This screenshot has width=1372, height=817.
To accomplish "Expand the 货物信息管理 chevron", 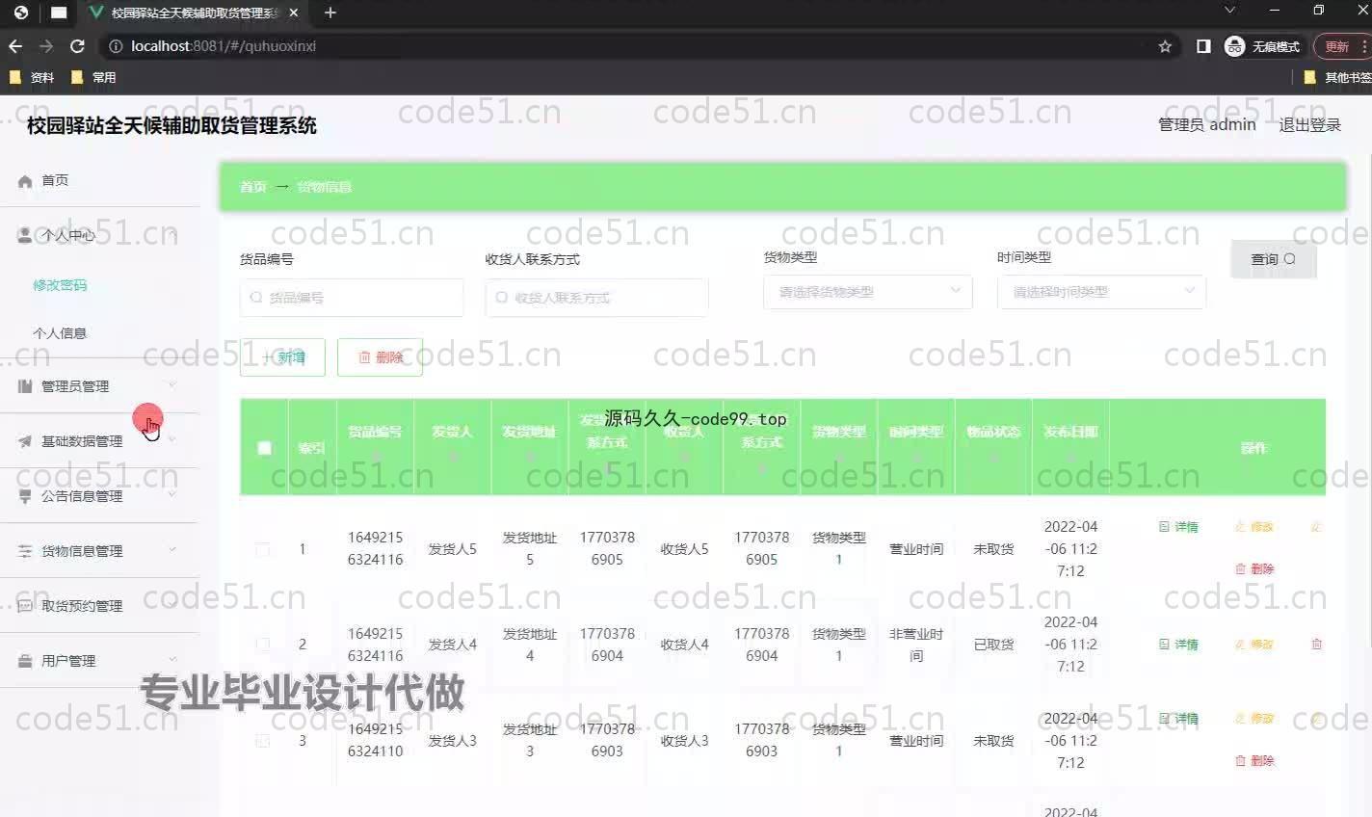I will [x=172, y=550].
